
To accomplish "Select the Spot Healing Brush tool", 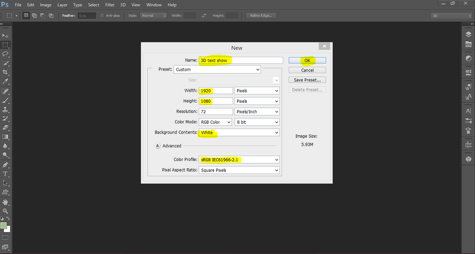I will (x=5, y=91).
